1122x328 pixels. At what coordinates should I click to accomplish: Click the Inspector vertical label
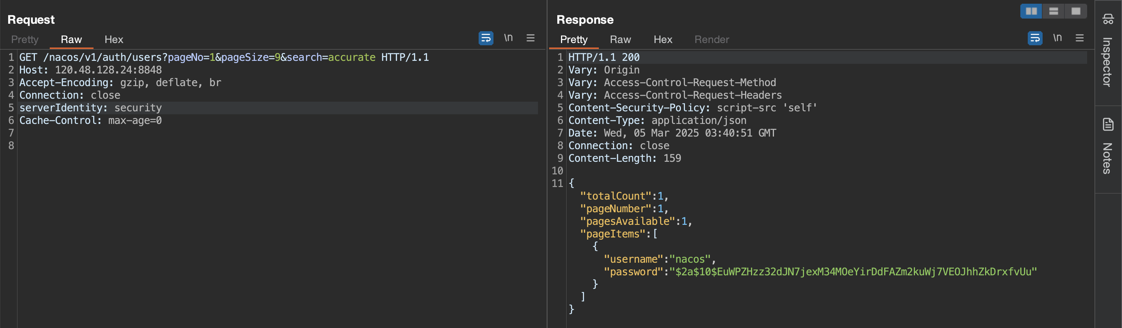[1108, 62]
